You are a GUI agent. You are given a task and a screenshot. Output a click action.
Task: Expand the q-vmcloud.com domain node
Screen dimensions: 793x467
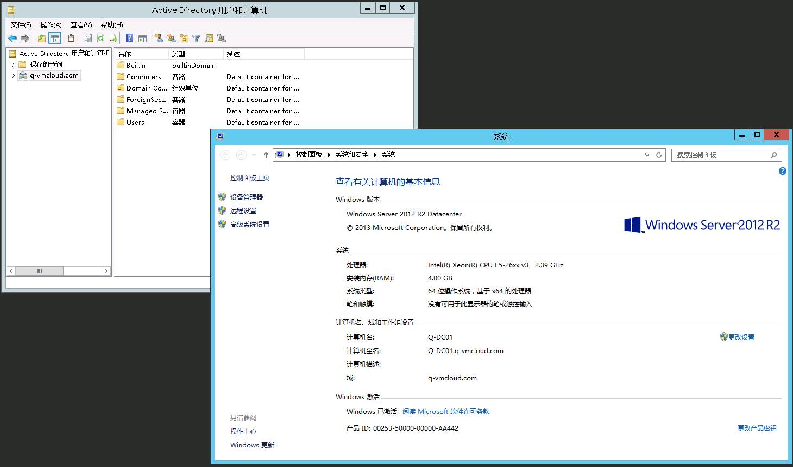pyautogui.click(x=13, y=75)
